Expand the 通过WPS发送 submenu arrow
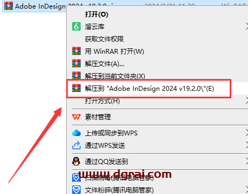The width and height of the screenshot is (248, 194). click(x=247, y=145)
